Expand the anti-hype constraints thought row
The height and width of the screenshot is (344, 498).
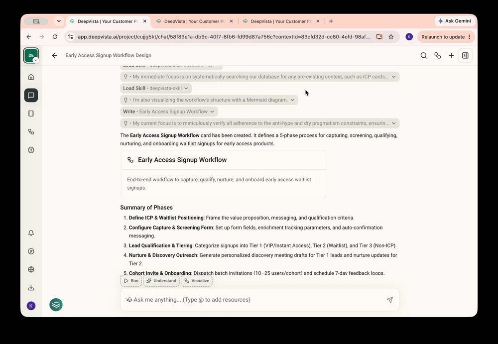click(260, 123)
